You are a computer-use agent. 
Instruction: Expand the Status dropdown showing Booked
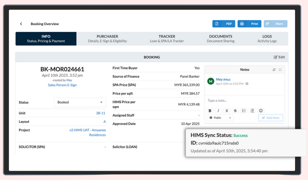80,102
